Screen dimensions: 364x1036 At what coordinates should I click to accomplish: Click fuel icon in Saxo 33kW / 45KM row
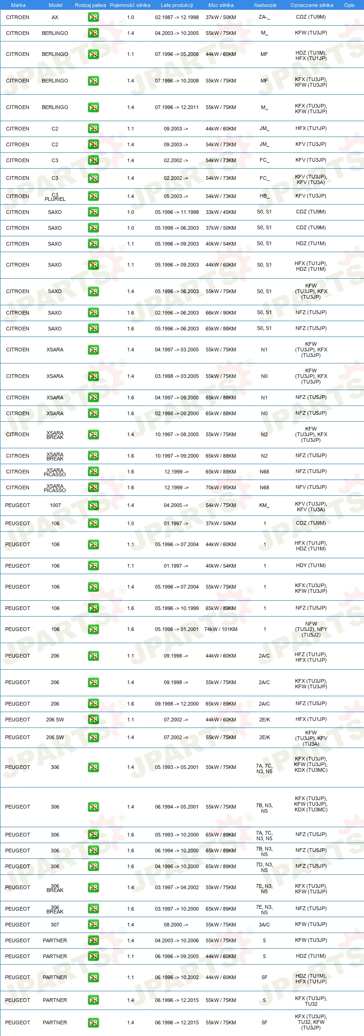click(93, 212)
